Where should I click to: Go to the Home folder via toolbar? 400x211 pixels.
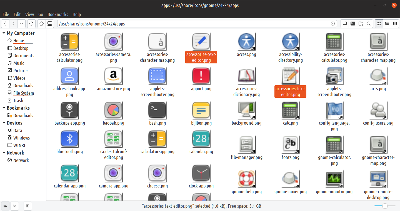41,24
